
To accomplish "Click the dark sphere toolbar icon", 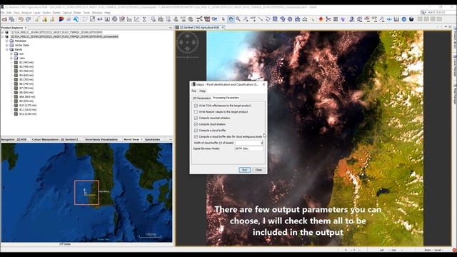I will click(411, 19).
